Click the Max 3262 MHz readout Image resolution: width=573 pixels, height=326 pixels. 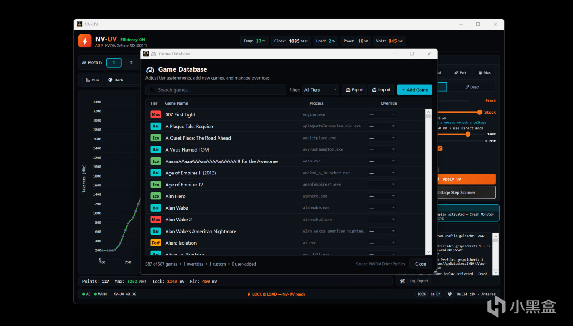pos(131,281)
